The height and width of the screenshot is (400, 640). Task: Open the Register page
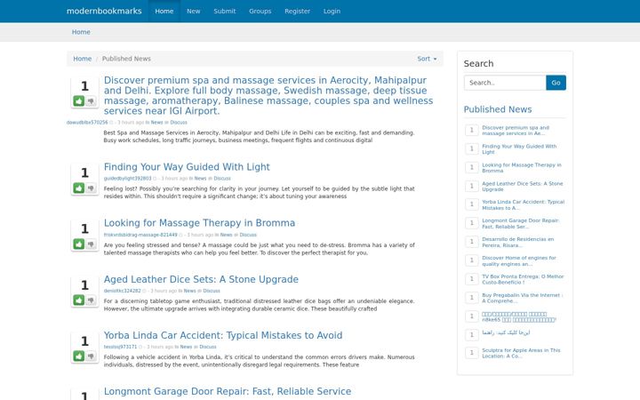point(297,11)
